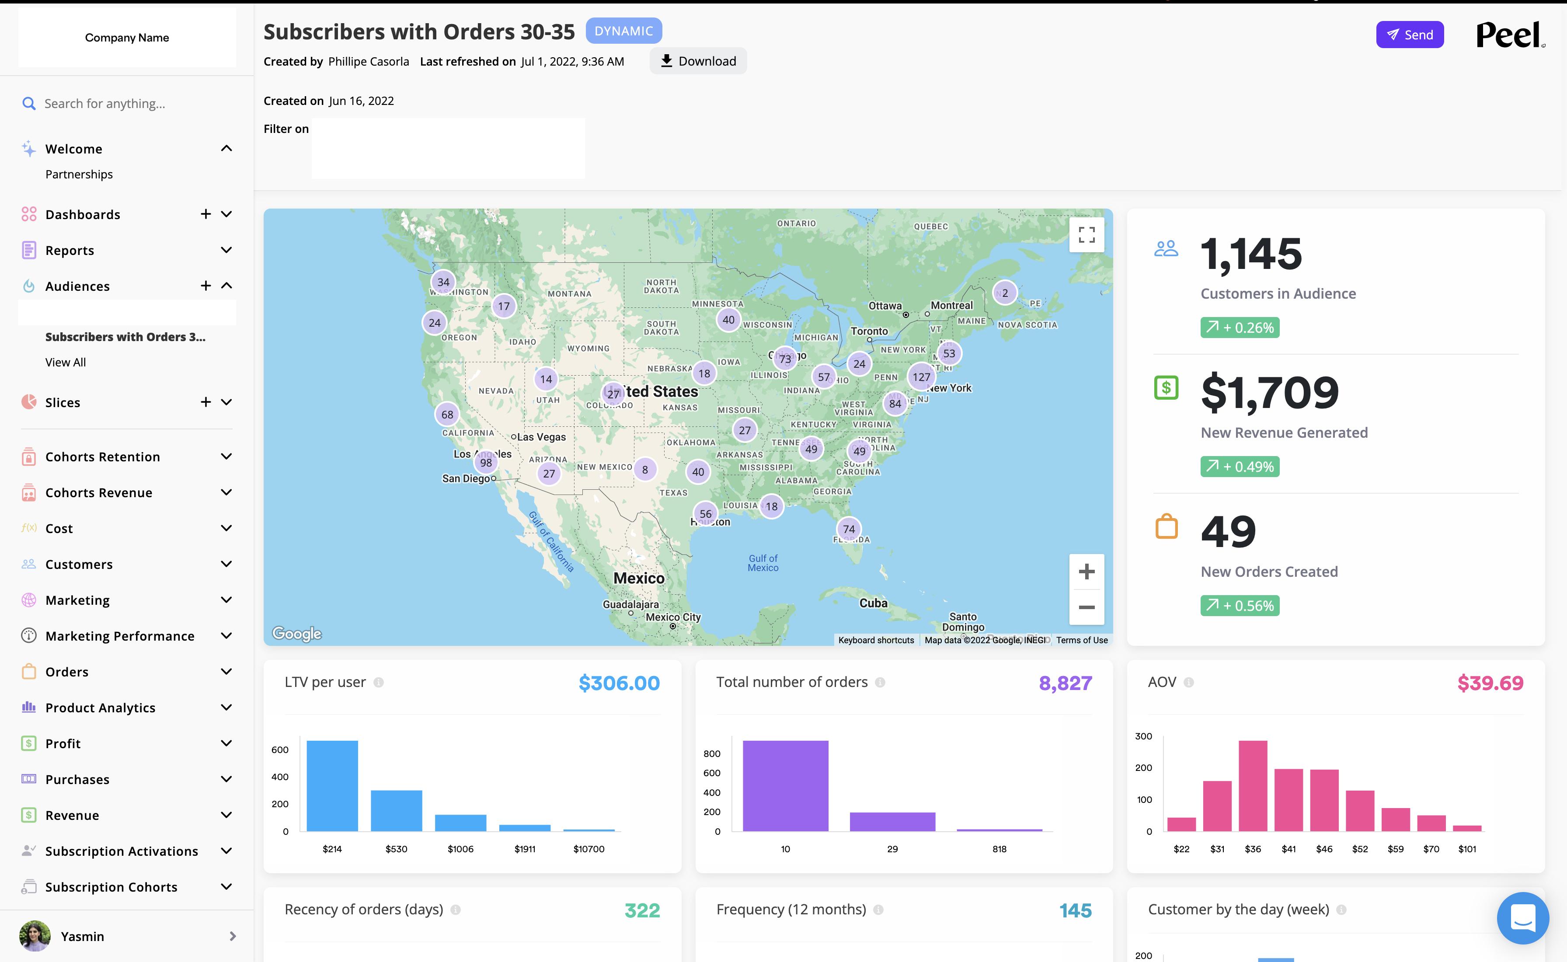Click the map fullscreen toggle icon
The width and height of the screenshot is (1567, 962).
(x=1086, y=235)
